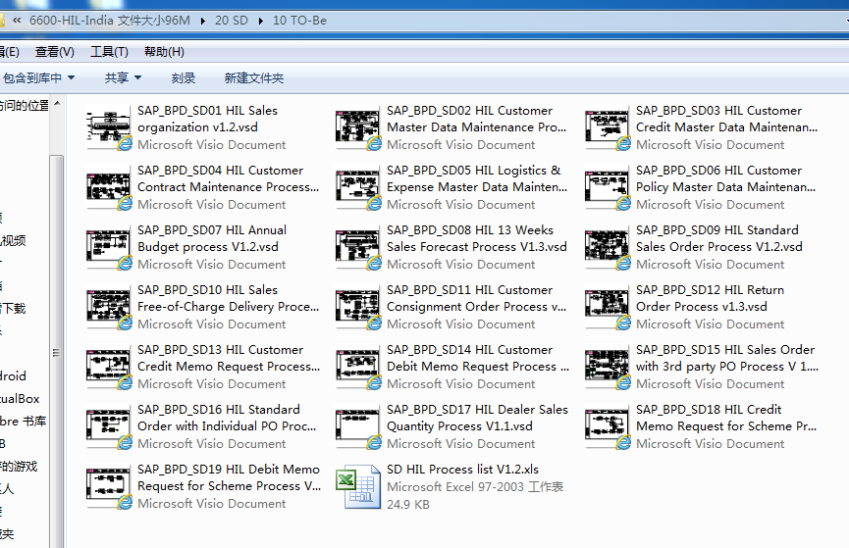Open the 帮助(H) menu

pos(164,52)
